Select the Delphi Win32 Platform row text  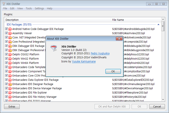point(25,59)
